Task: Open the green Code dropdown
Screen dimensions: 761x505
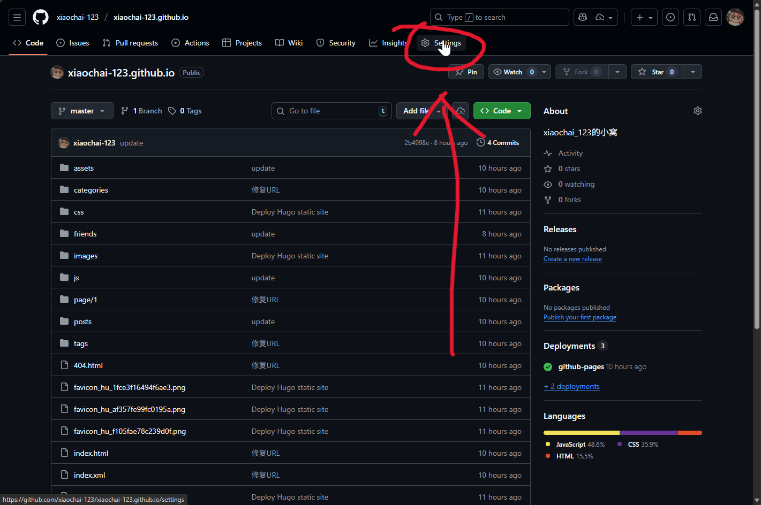Action: [501, 111]
